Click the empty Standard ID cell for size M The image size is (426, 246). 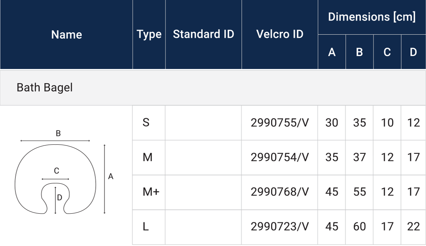(x=203, y=158)
